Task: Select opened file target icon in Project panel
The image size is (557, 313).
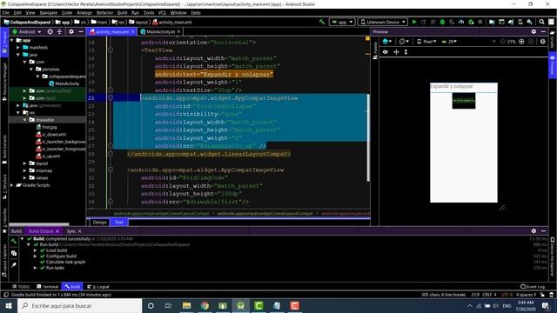Action: coord(50,31)
